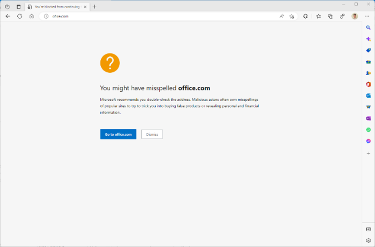Open Messenger in the sidebar
375x247 pixels.
(369, 141)
